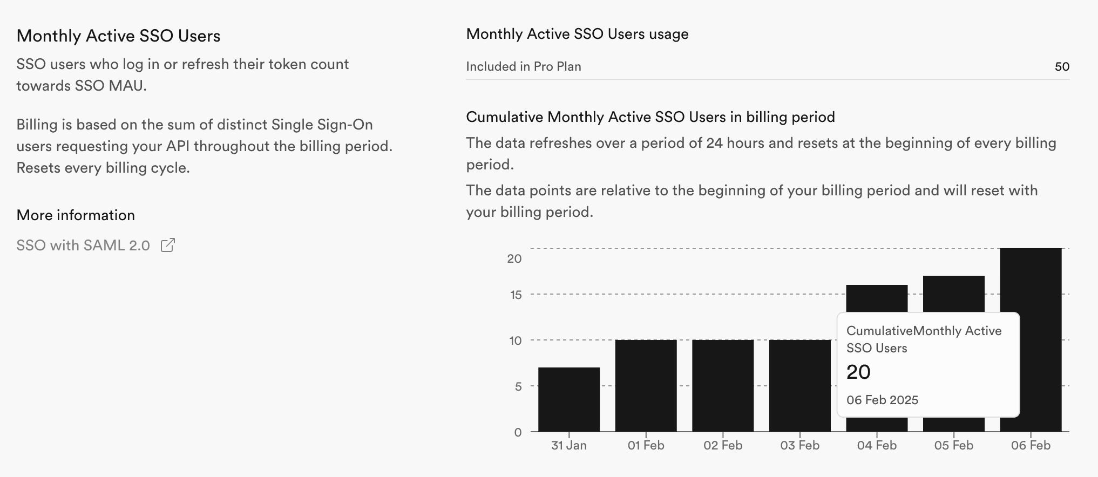Click the Cumulative Monthly Active SSO Users heading
1098x477 pixels.
click(x=650, y=117)
